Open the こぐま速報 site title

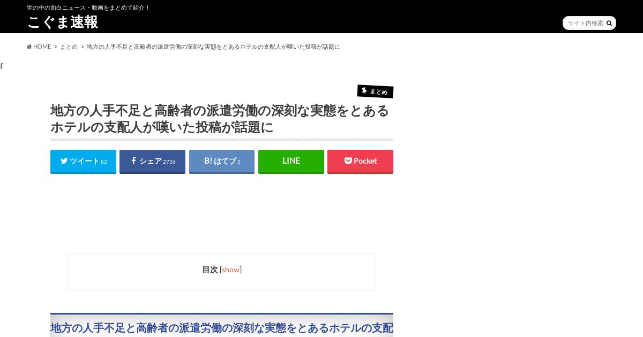(x=63, y=22)
